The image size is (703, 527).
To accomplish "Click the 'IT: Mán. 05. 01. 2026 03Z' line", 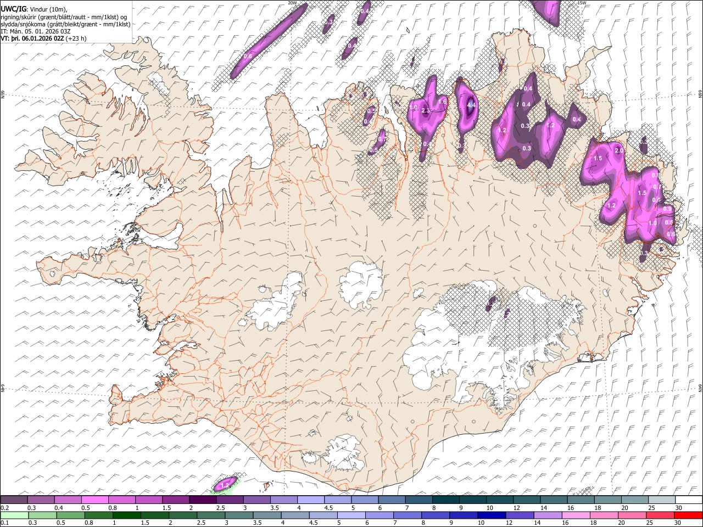I will (x=36, y=32).
